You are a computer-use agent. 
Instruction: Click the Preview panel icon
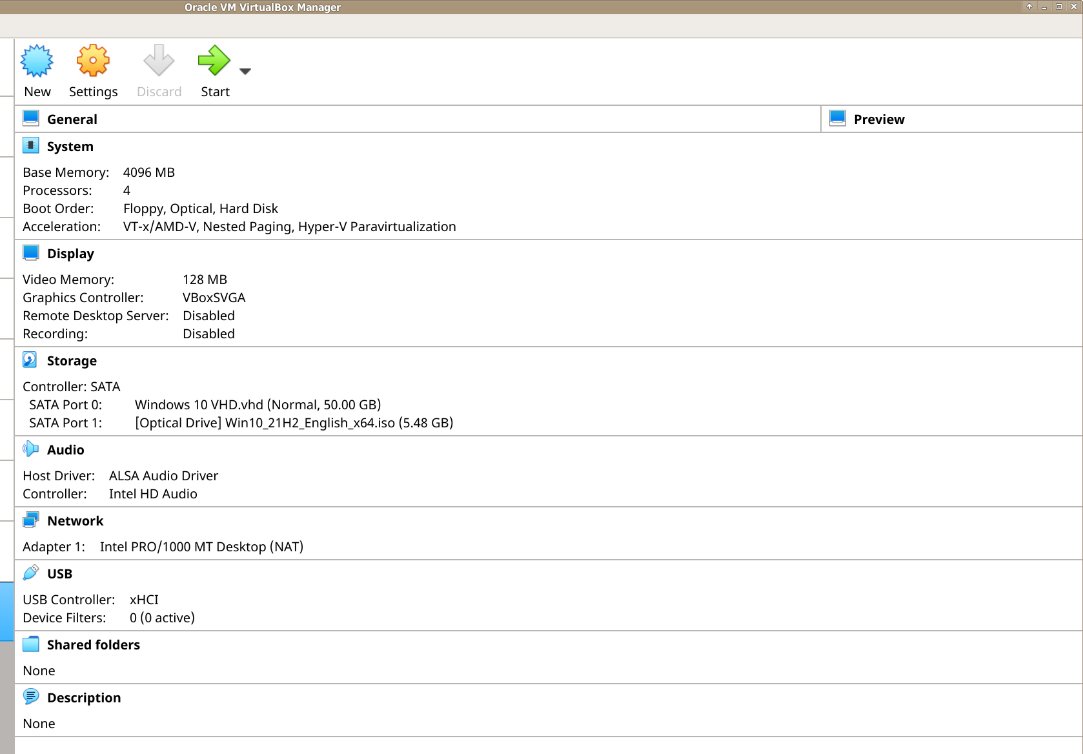click(838, 118)
